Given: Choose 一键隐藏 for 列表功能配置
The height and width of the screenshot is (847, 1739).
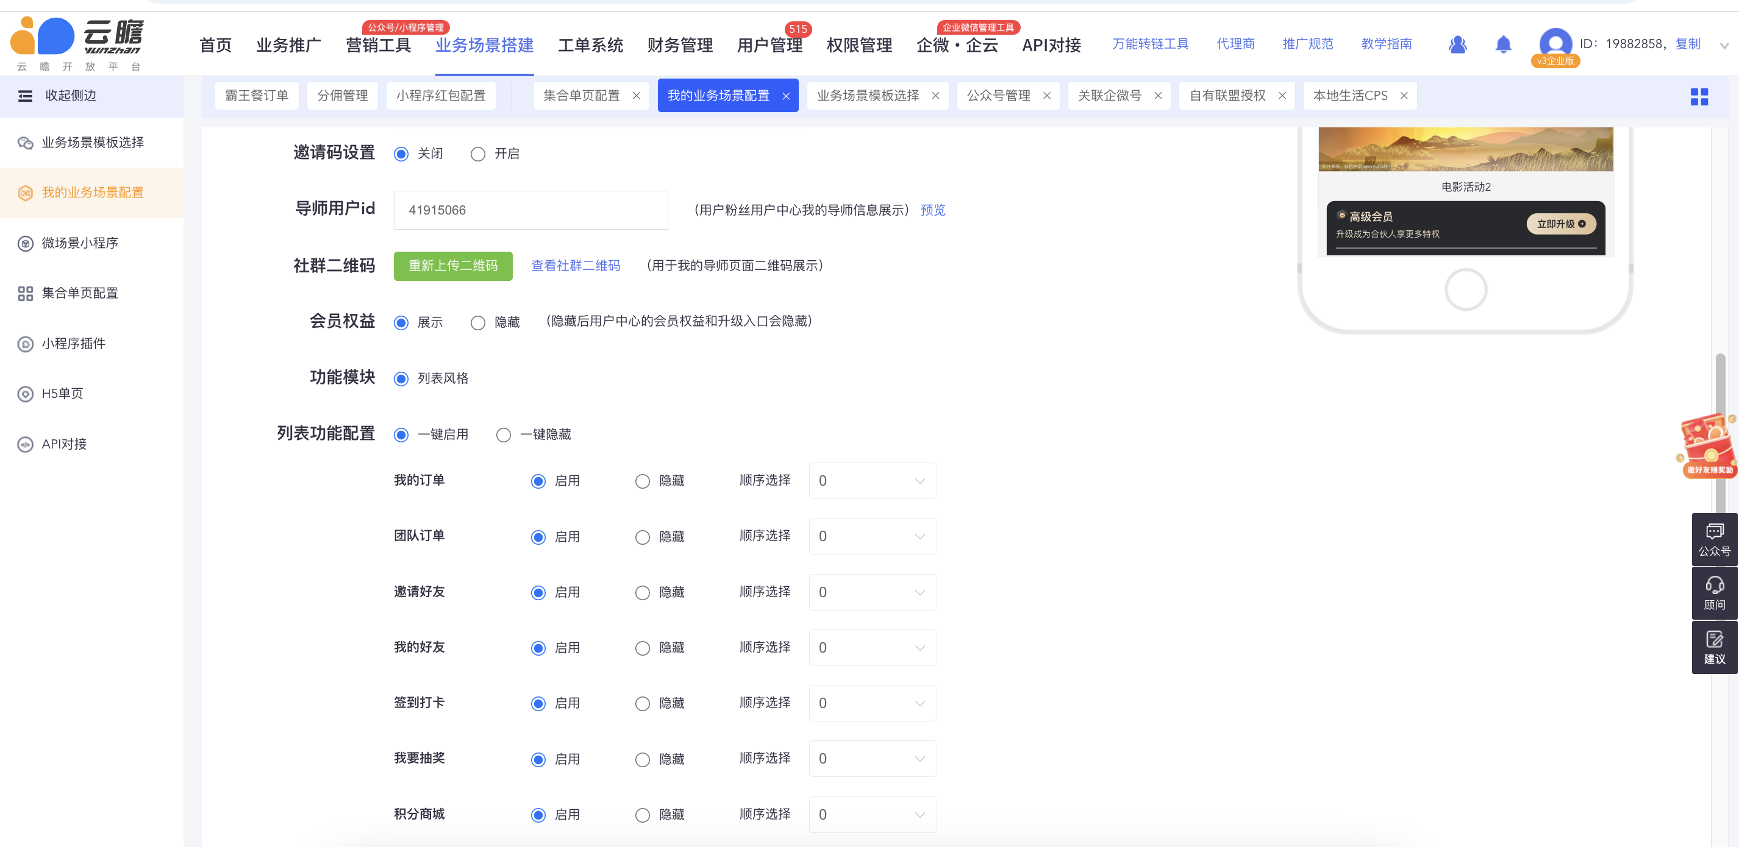Looking at the screenshot, I should click(504, 434).
